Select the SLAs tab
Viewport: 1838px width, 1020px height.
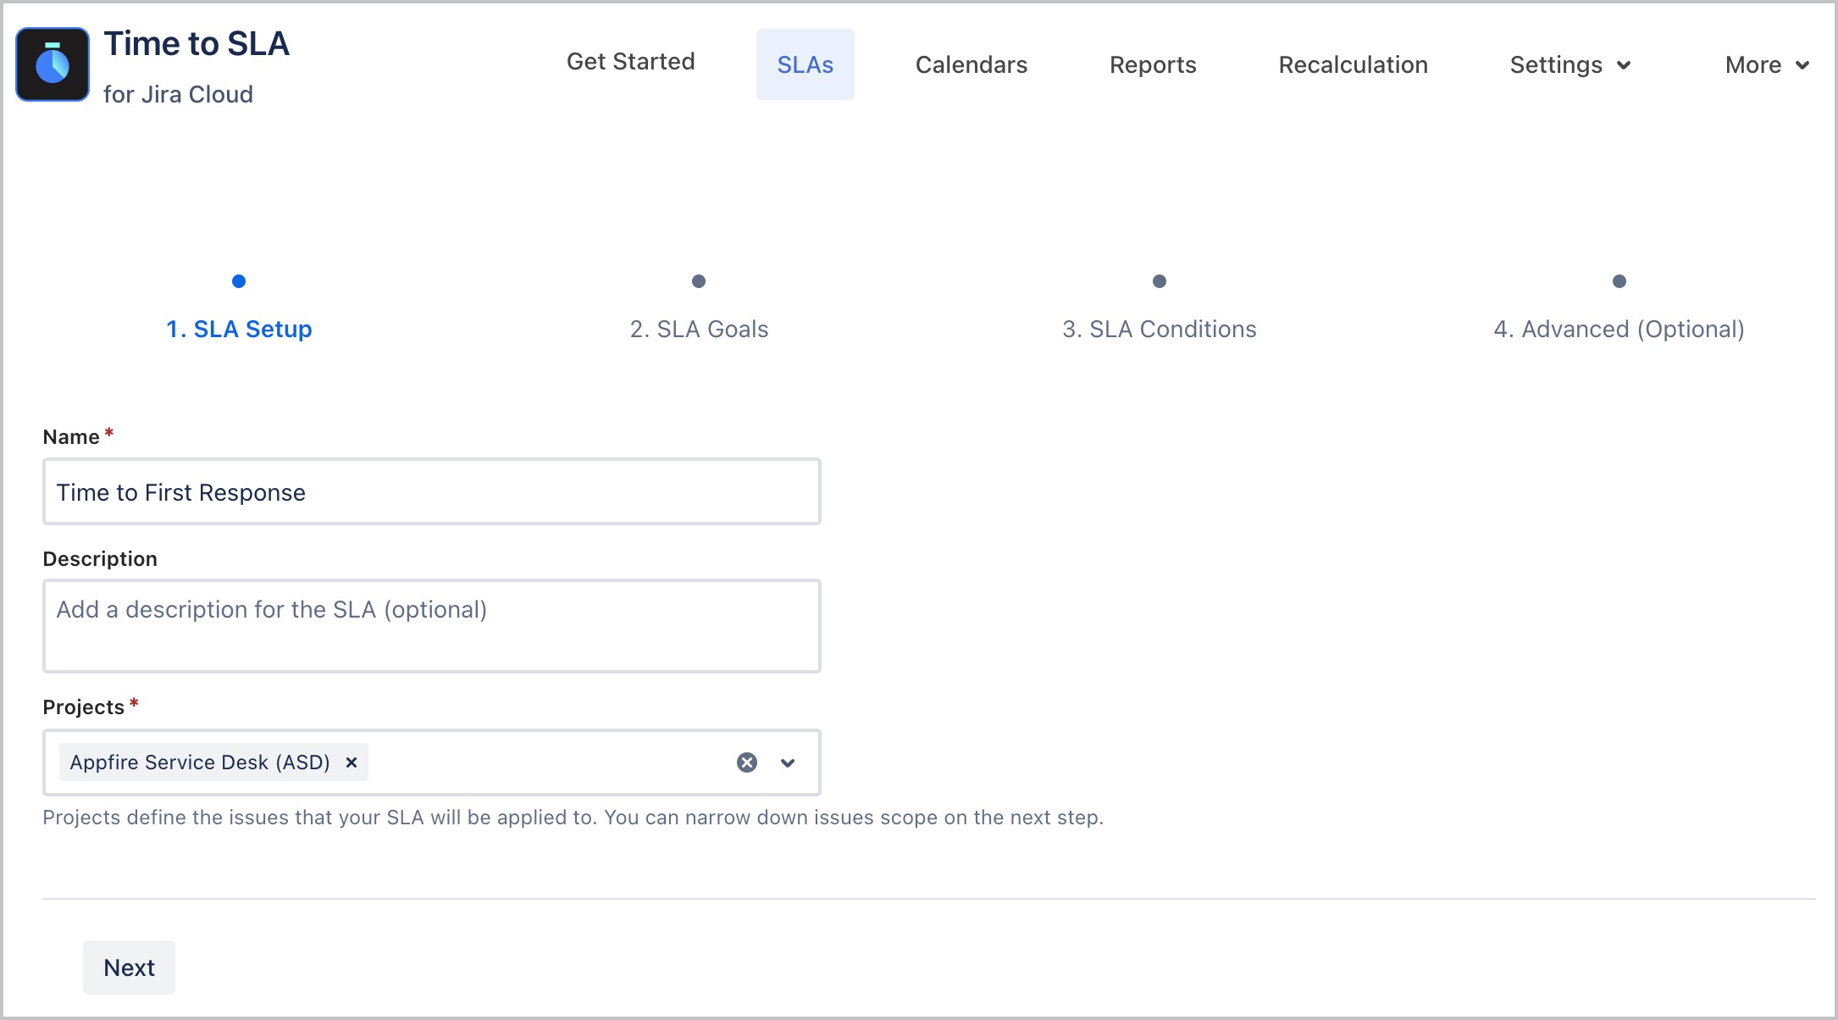click(x=806, y=64)
